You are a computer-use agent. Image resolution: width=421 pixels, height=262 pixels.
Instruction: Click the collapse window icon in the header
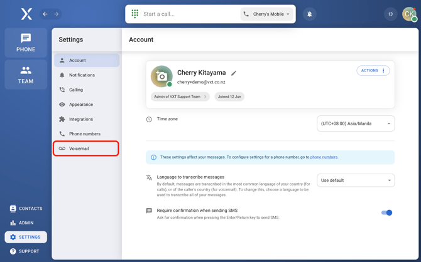coord(390,14)
